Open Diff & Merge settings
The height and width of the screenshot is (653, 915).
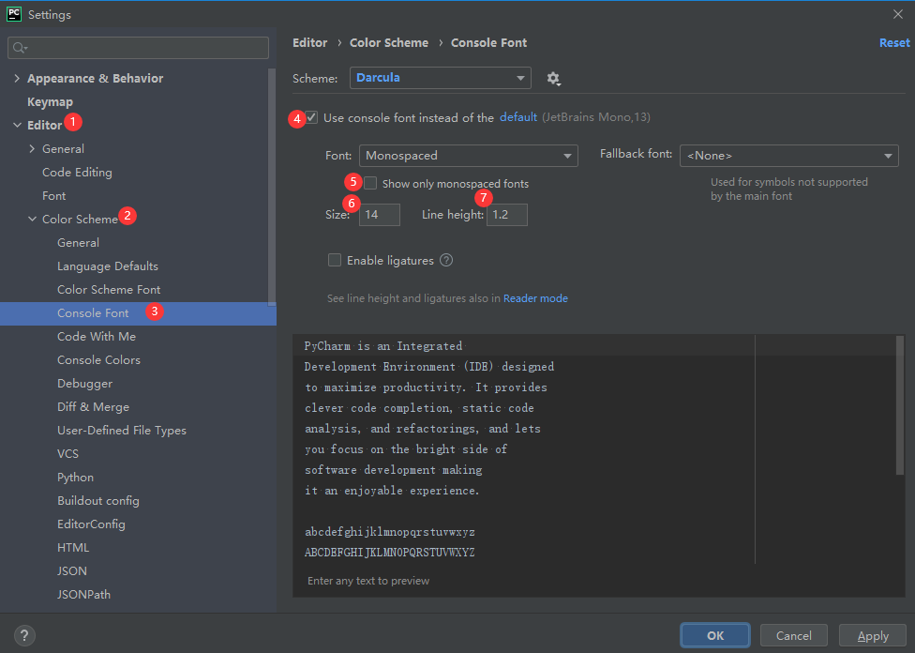[x=94, y=407]
